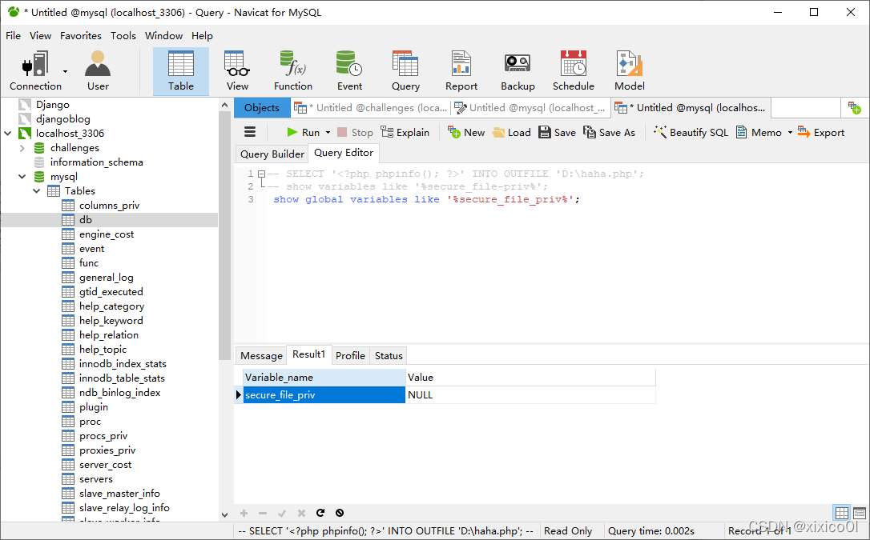This screenshot has width=870, height=540.
Task: Explain the current query
Action: (x=405, y=132)
